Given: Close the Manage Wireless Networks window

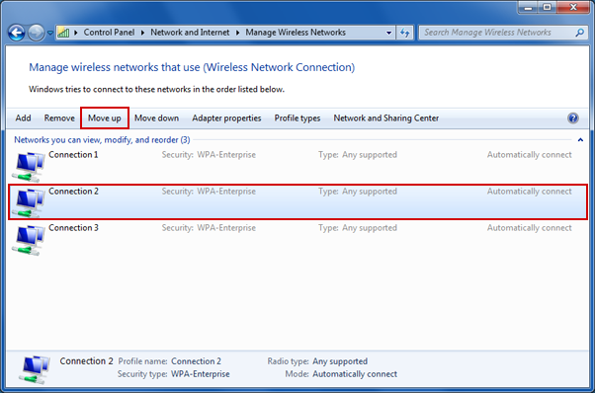Looking at the screenshot, I should click(x=573, y=7).
